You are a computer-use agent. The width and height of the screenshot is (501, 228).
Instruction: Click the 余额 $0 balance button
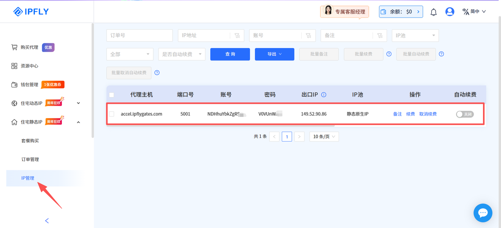pos(401,12)
